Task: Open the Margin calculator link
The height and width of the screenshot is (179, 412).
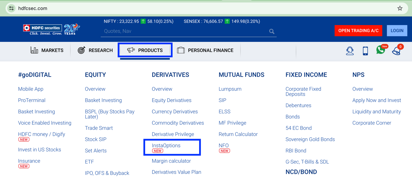Action: (171, 161)
